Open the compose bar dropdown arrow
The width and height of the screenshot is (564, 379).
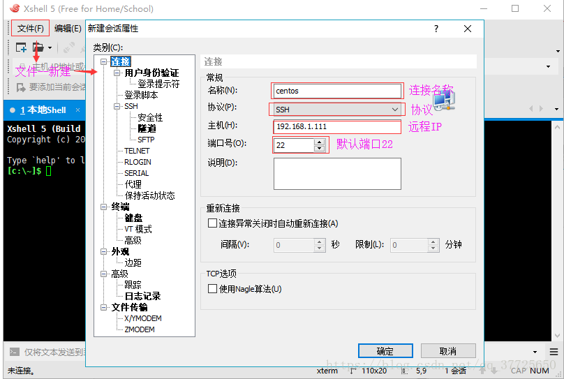535,352
